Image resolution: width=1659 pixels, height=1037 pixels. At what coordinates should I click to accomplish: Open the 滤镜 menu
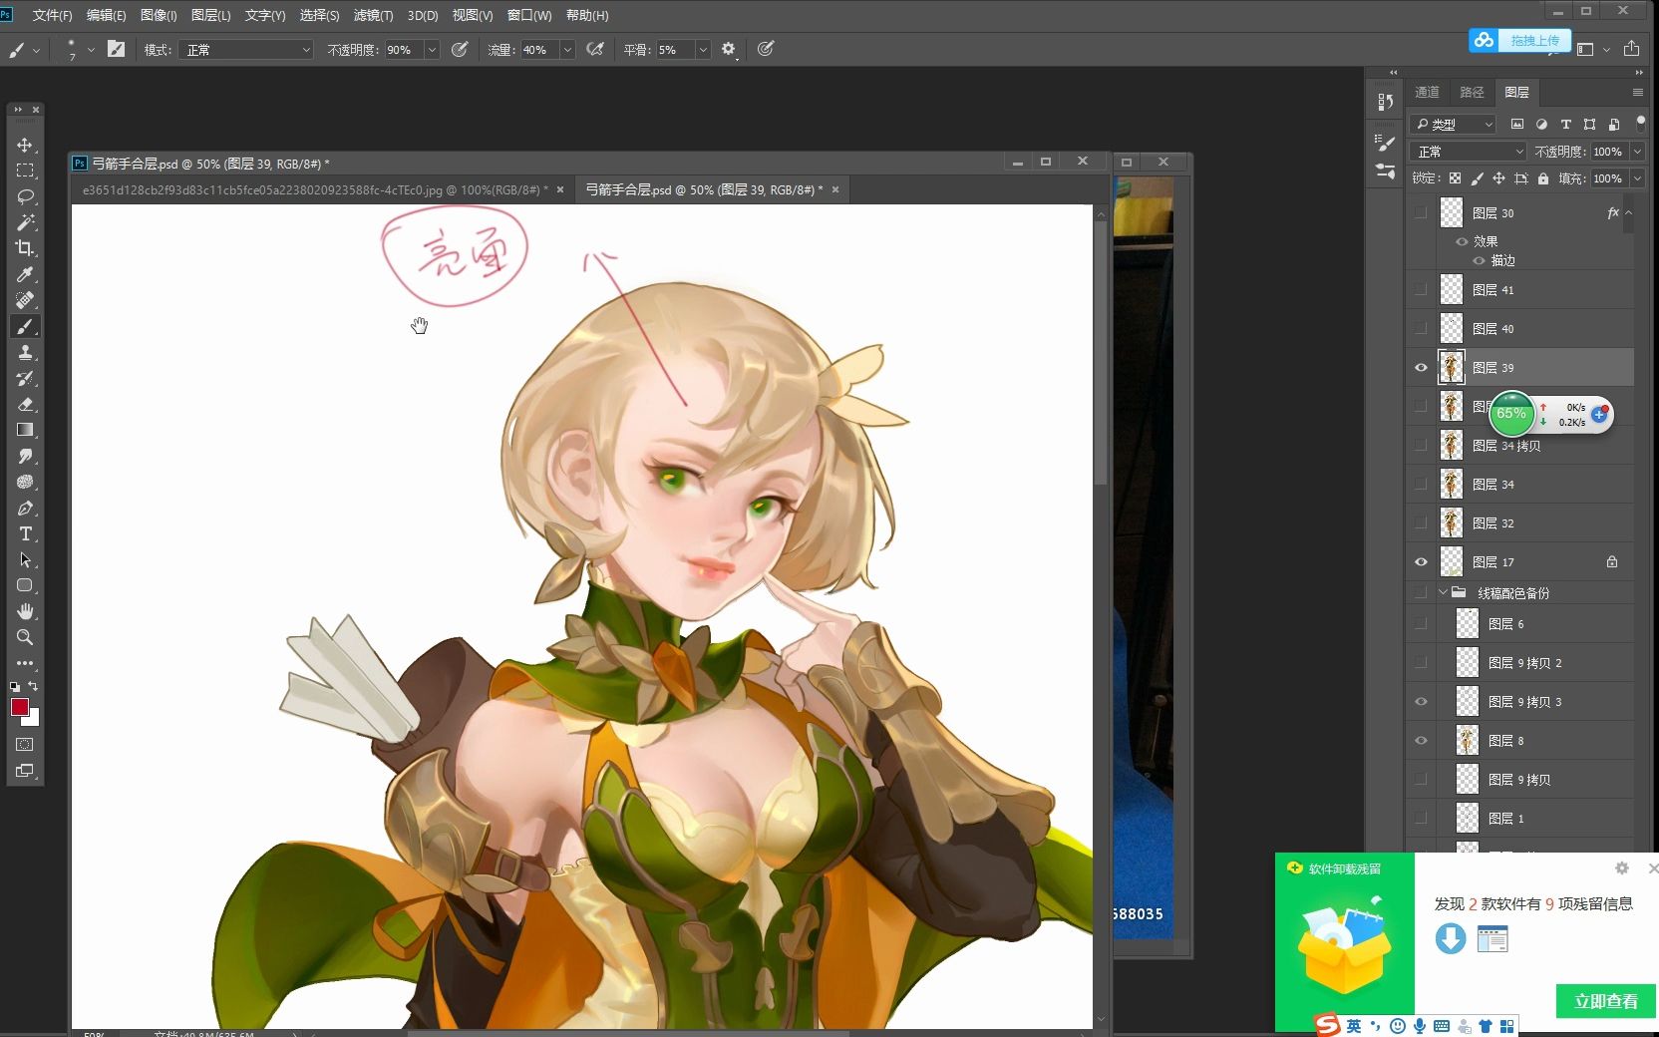tap(372, 15)
